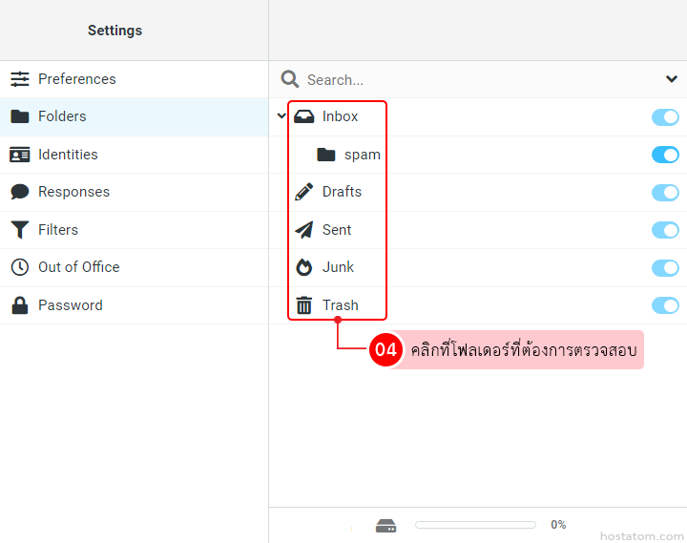Open the Password settings link
The image size is (687, 543).
(x=70, y=305)
